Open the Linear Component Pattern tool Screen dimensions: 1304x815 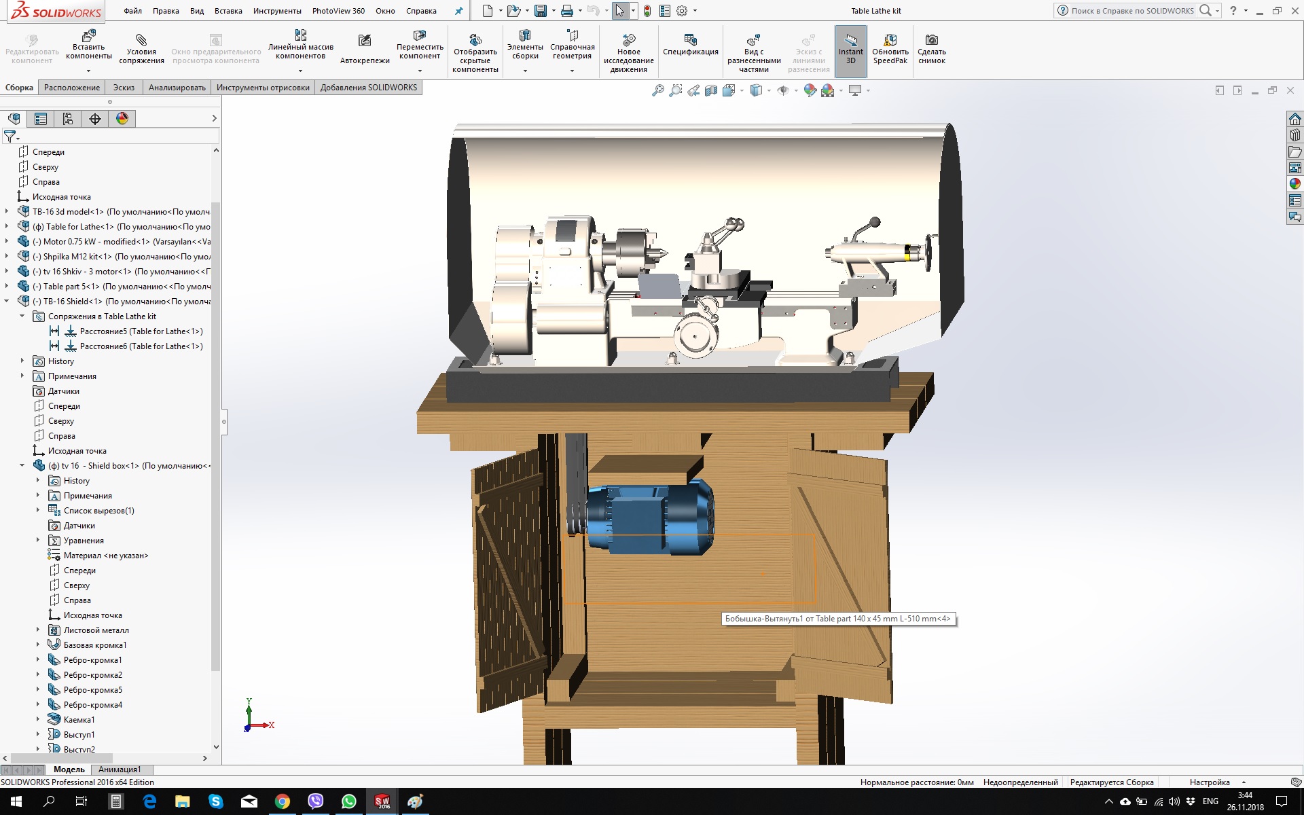point(300,35)
